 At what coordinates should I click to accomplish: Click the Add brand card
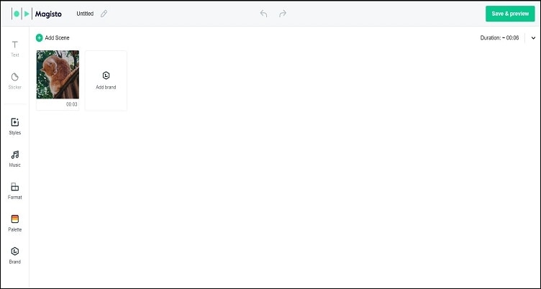tap(106, 81)
